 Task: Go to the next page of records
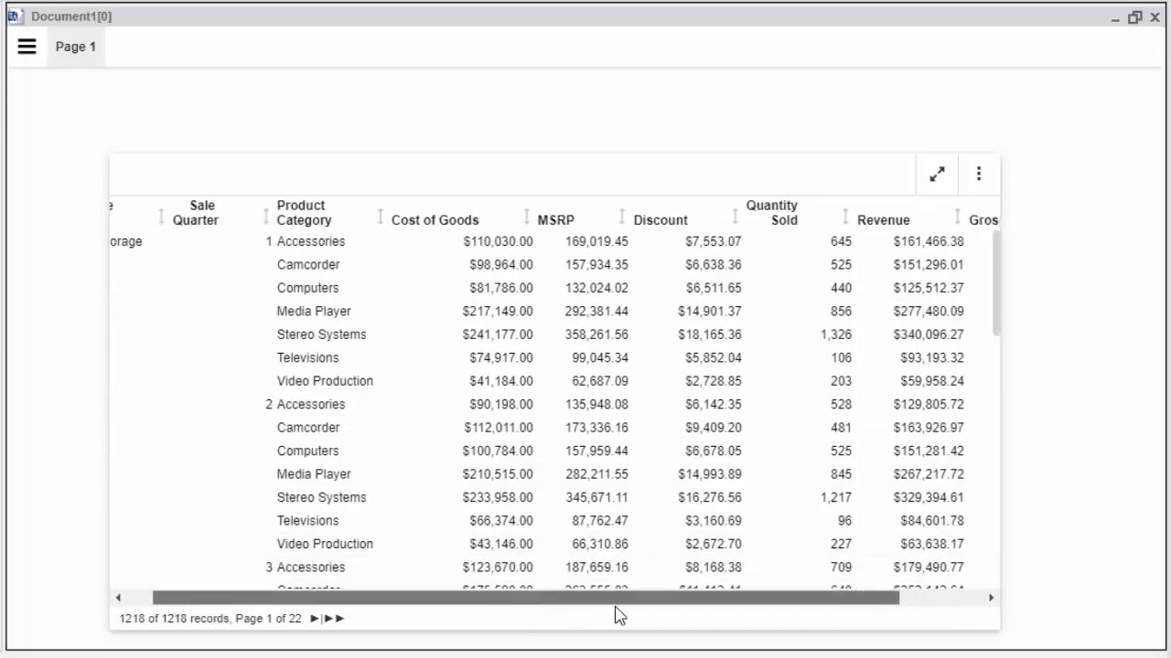315,619
